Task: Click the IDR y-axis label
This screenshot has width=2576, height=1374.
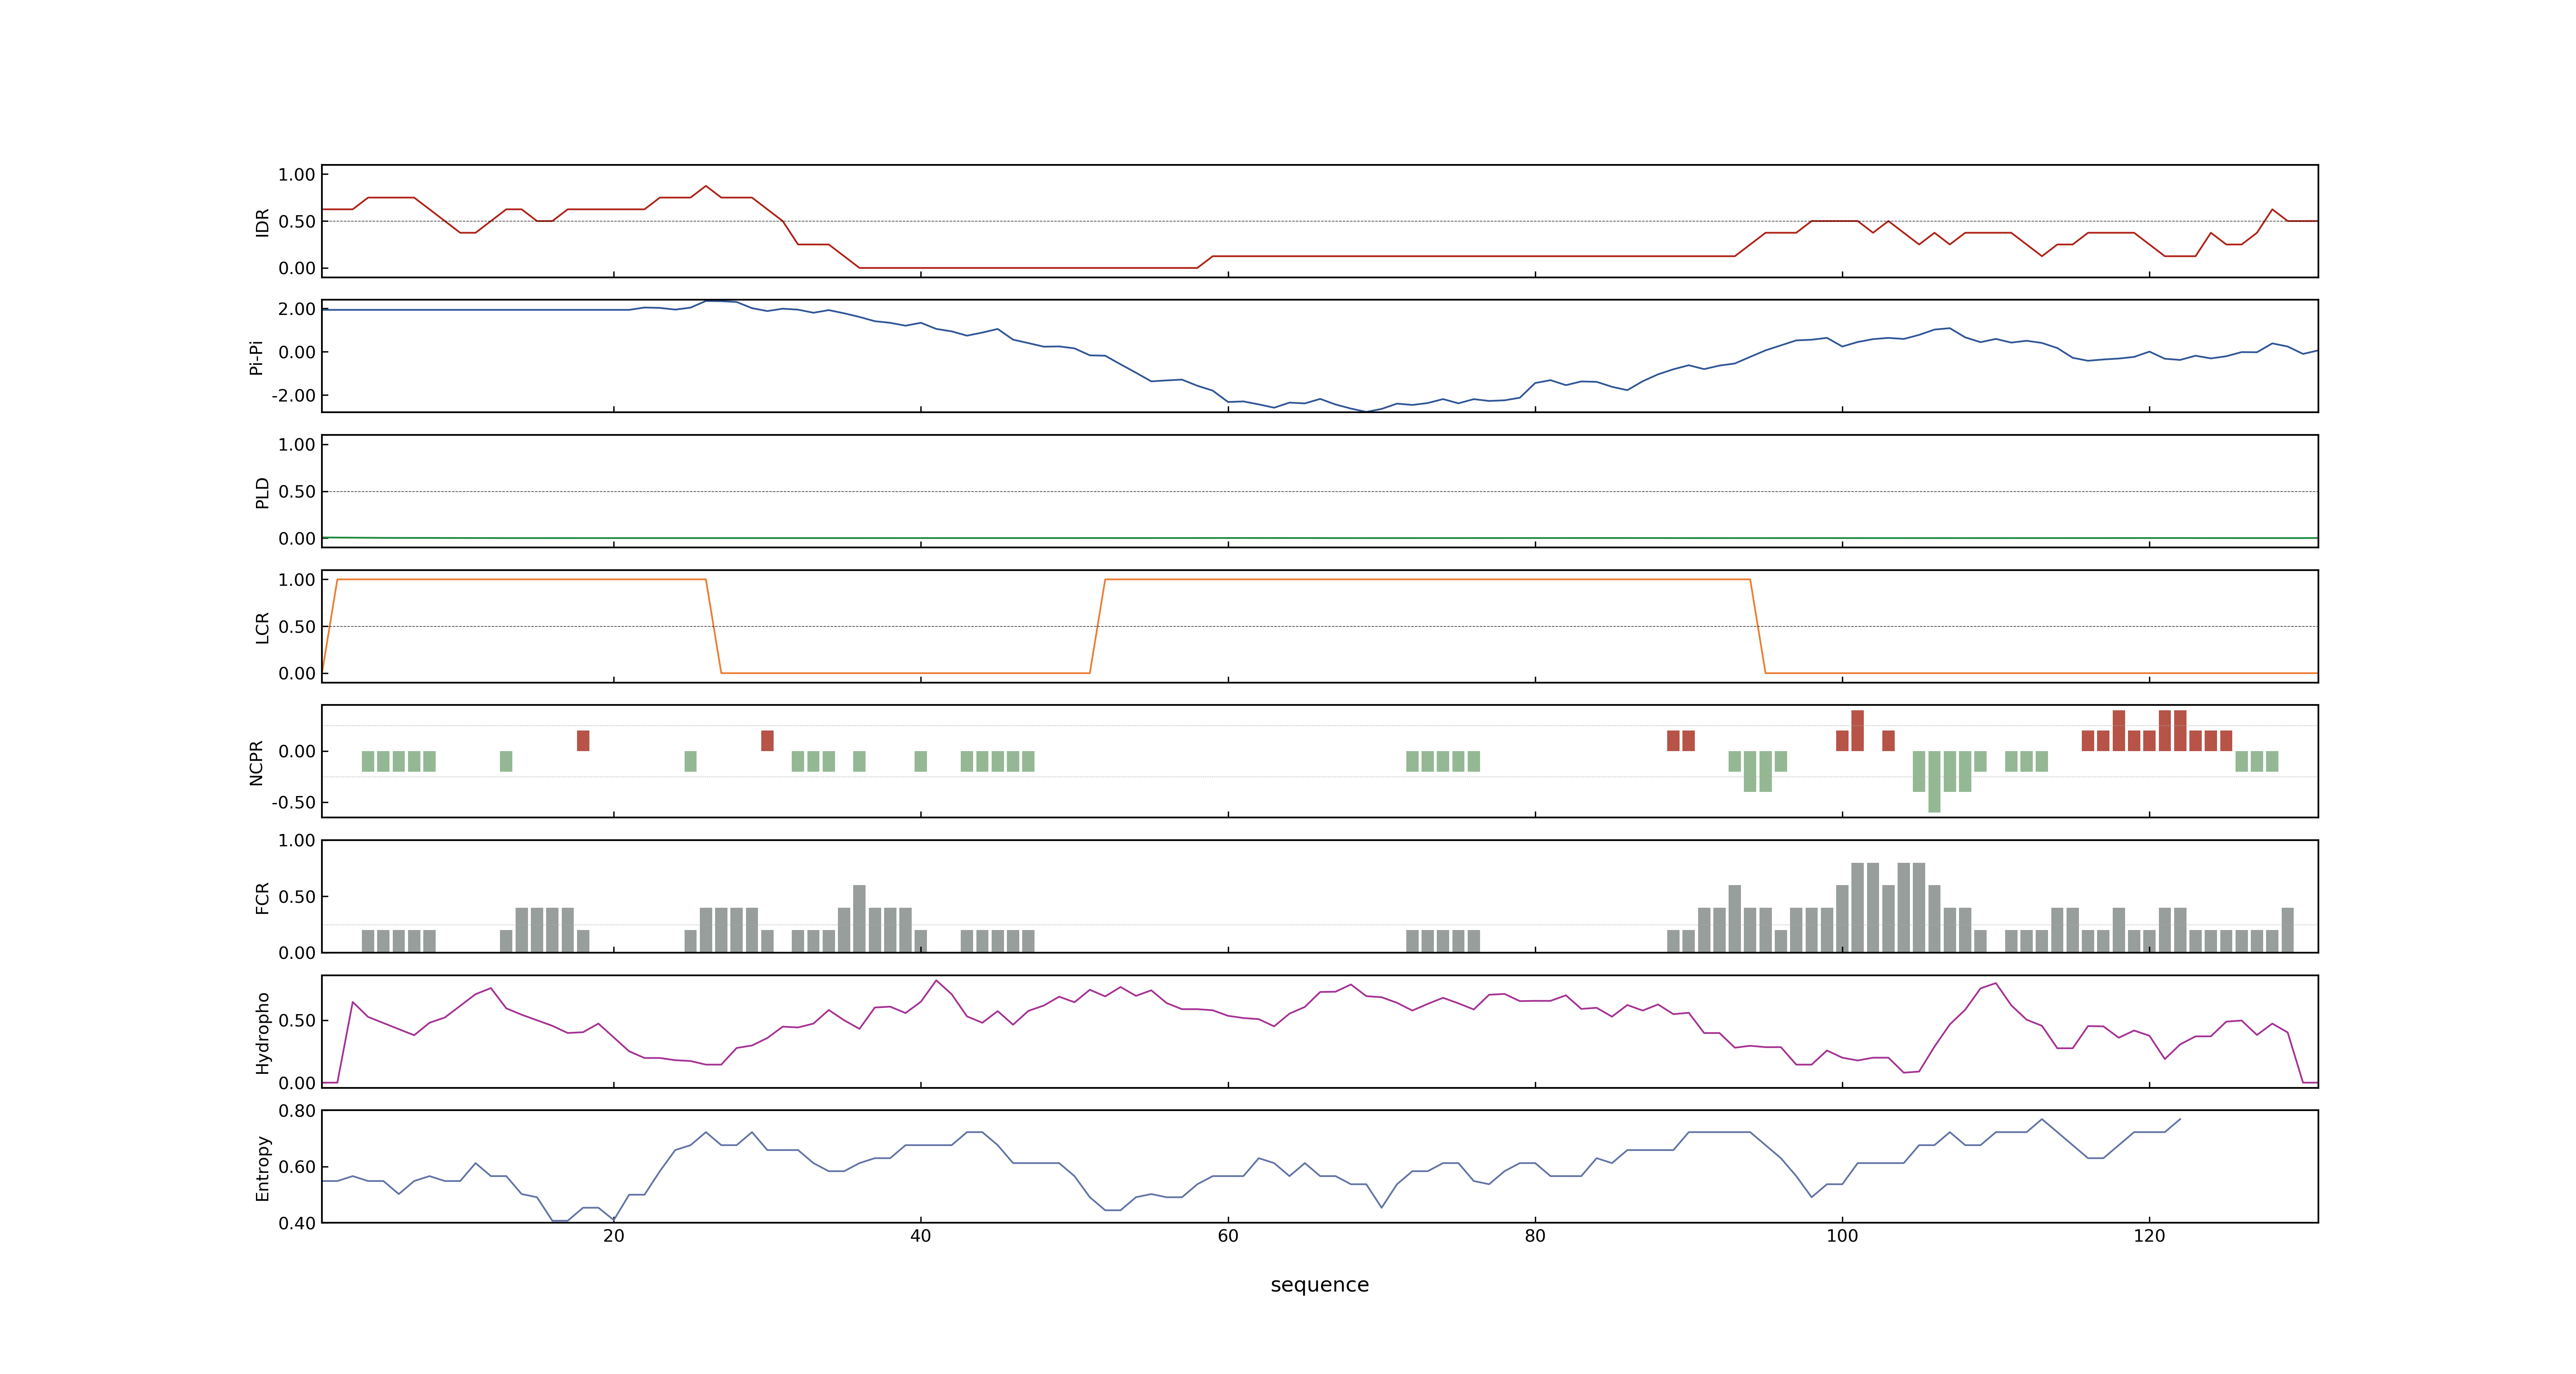Action: (x=262, y=222)
